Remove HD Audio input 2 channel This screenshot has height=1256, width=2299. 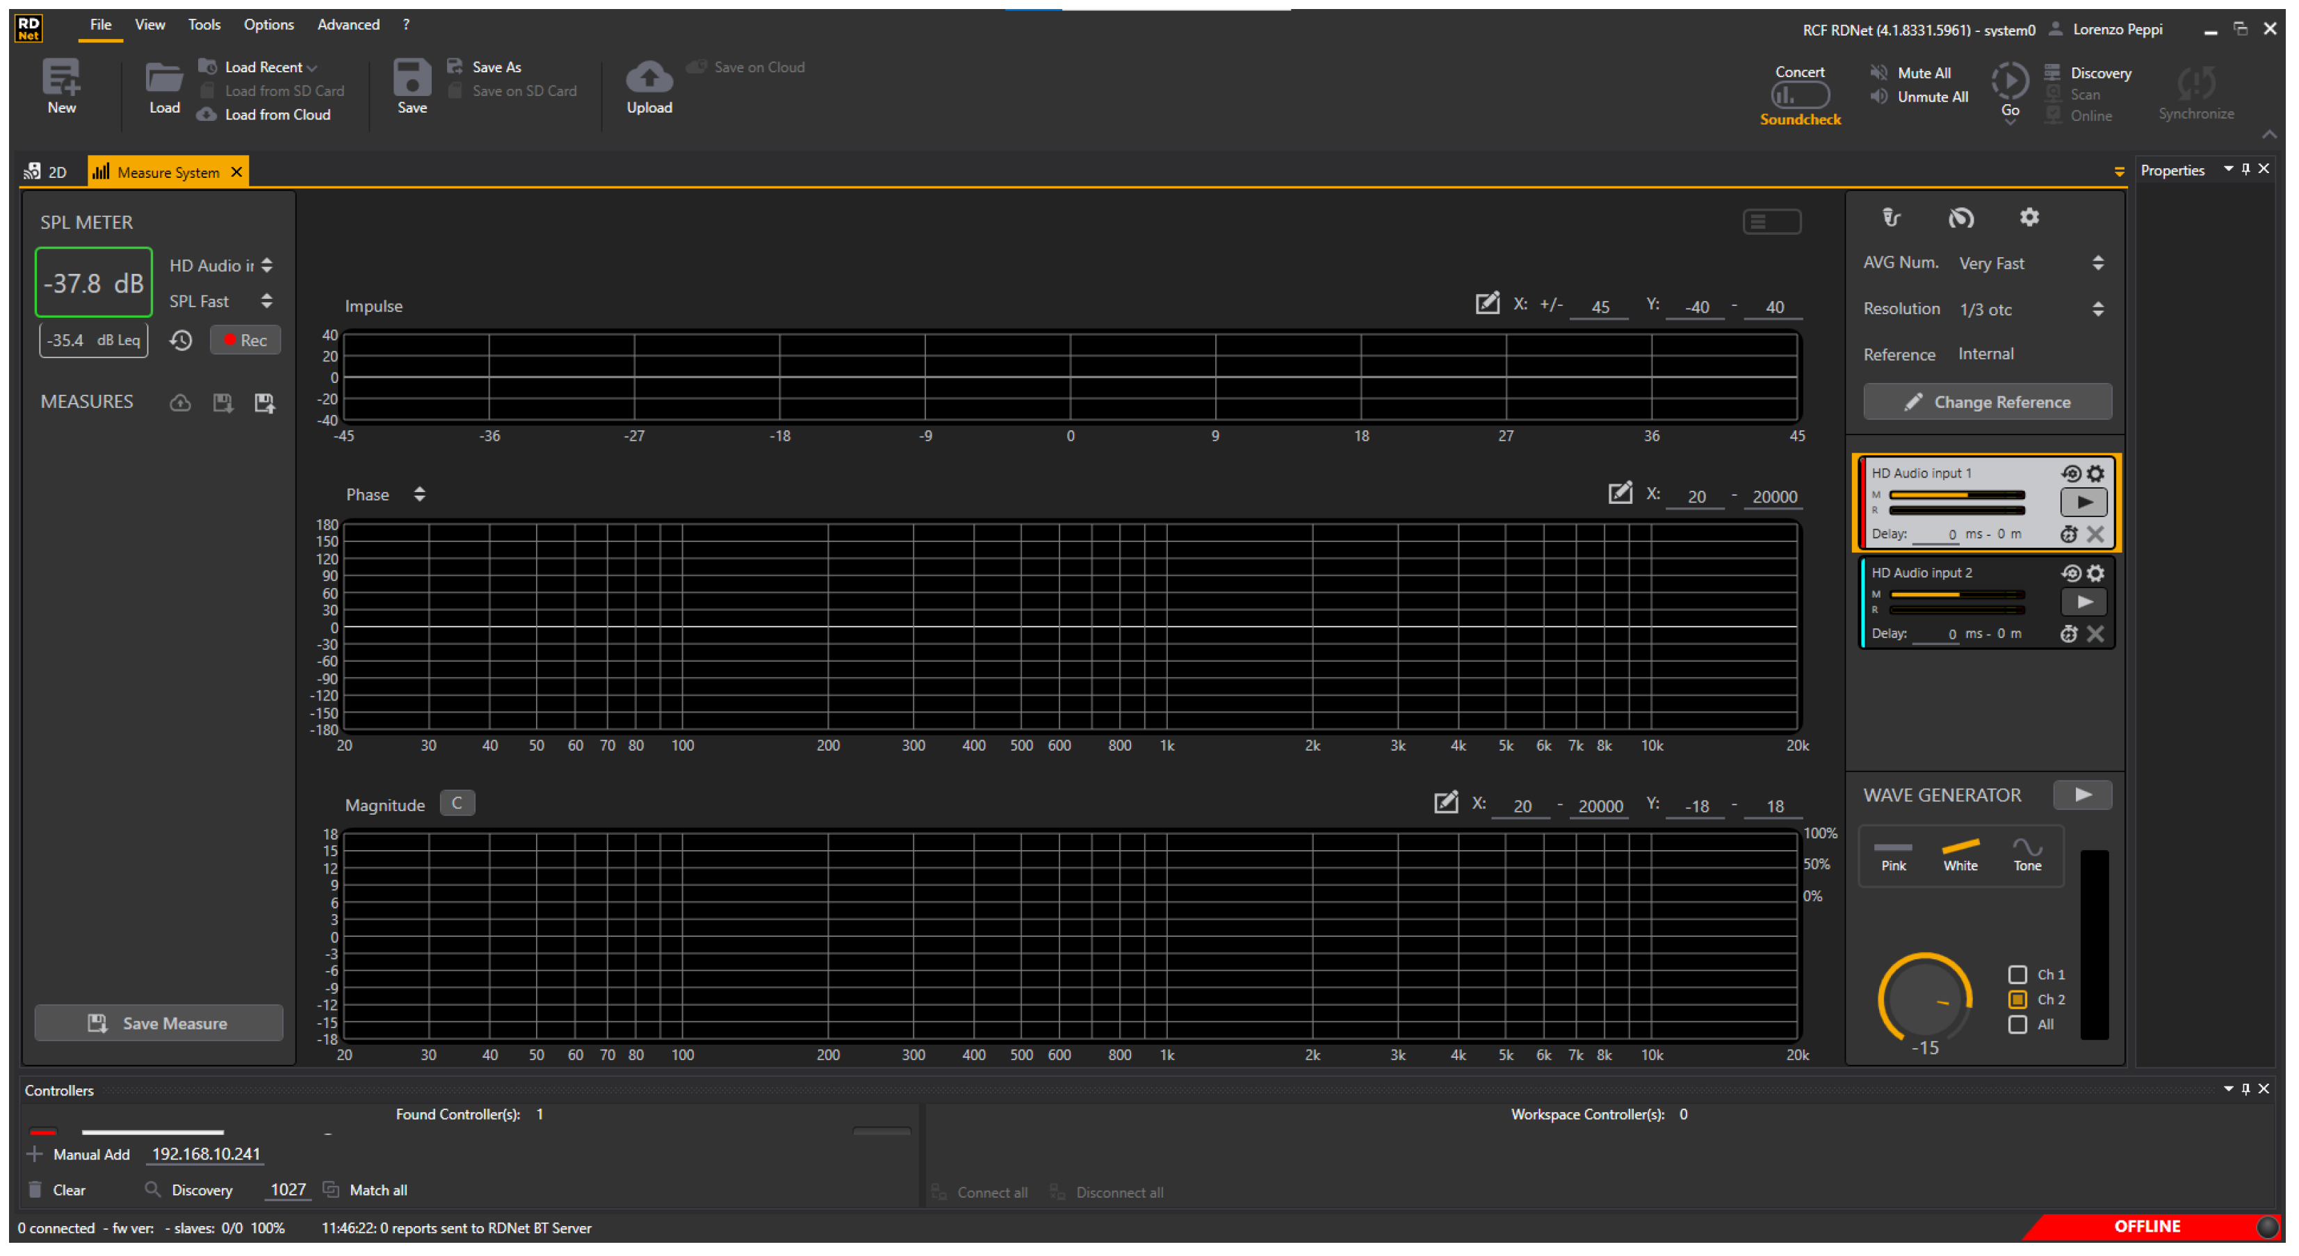pyautogui.click(x=2095, y=634)
